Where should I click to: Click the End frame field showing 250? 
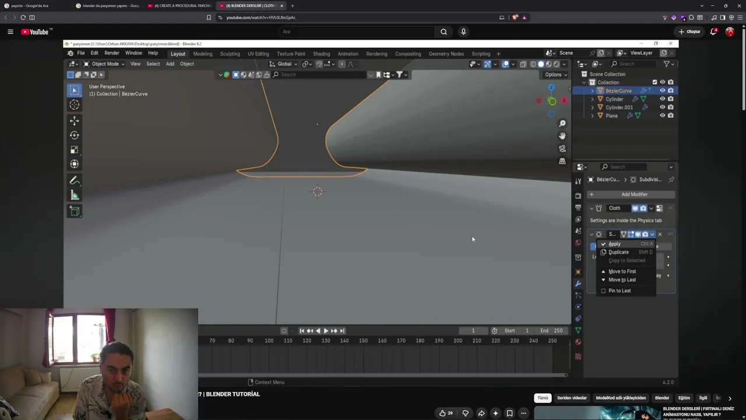click(x=551, y=331)
